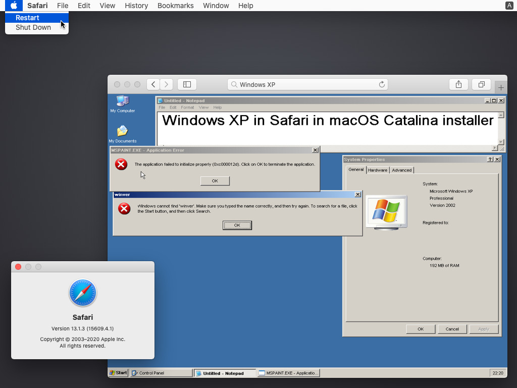Open the Apple menu logo

coord(14,6)
